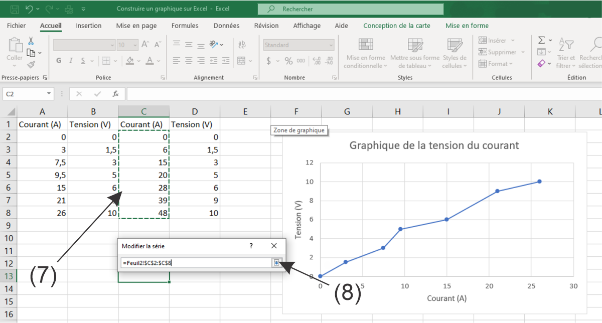Click the series range input field
The height and width of the screenshot is (323, 602).
click(x=196, y=262)
